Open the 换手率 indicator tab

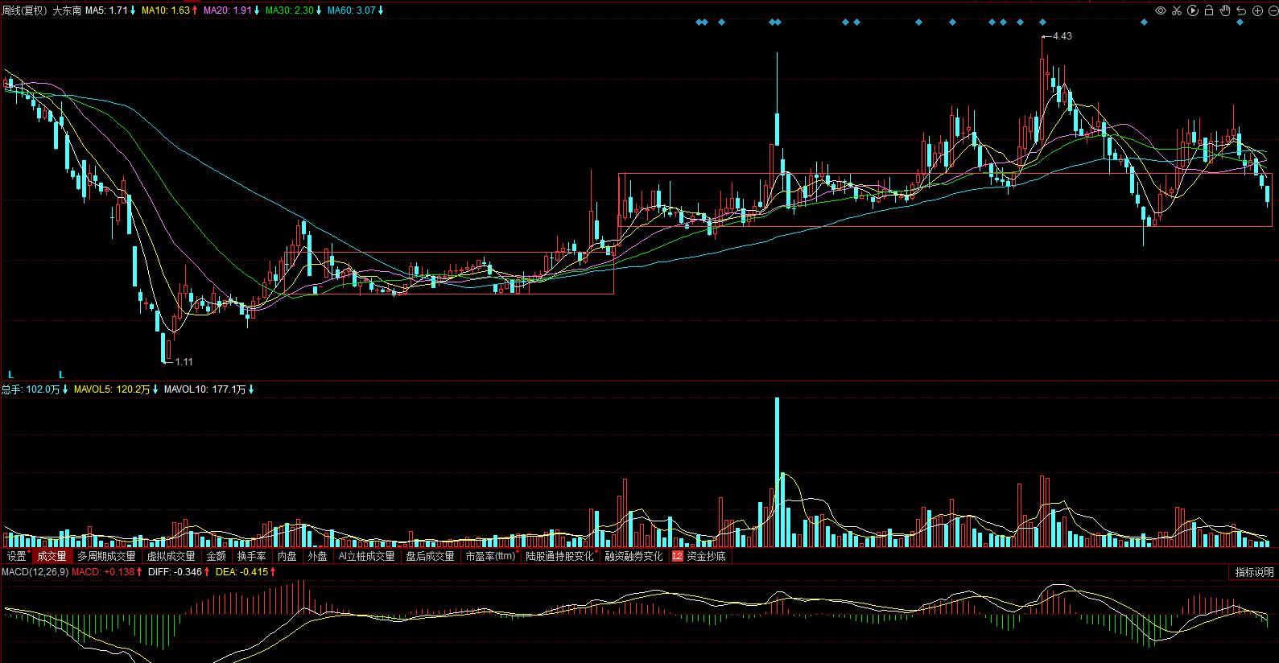[x=252, y=556]
